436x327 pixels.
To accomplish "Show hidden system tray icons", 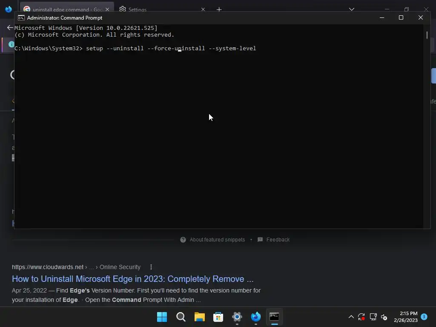I will click(351, 317).
